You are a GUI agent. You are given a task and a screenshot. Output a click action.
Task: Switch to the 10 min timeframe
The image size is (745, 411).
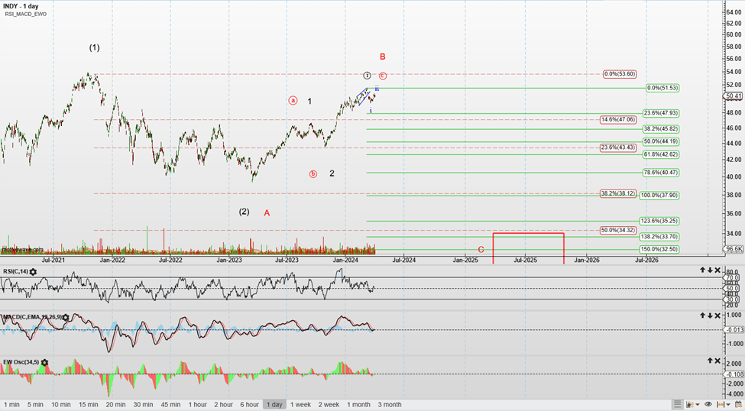(61, 404)
